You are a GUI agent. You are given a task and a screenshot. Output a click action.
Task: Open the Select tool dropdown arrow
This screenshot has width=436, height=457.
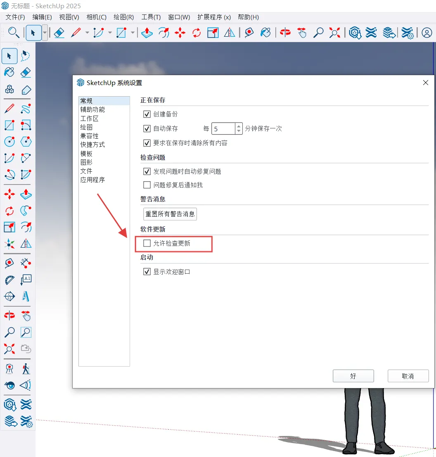(45, 32)
